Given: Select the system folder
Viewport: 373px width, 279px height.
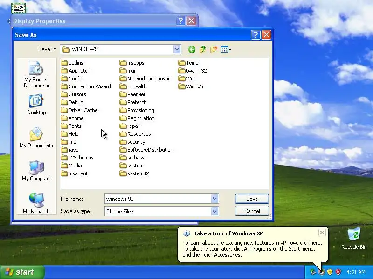Looking at the screenshot, I should point(131,166).
